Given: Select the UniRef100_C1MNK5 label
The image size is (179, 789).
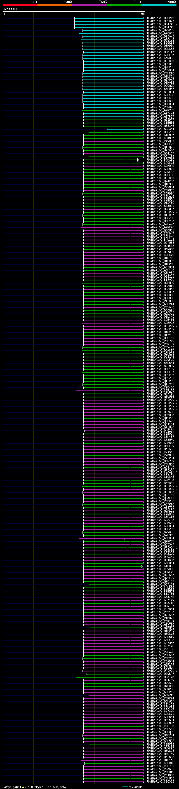Looking at the screenshot, I should 160,135.
